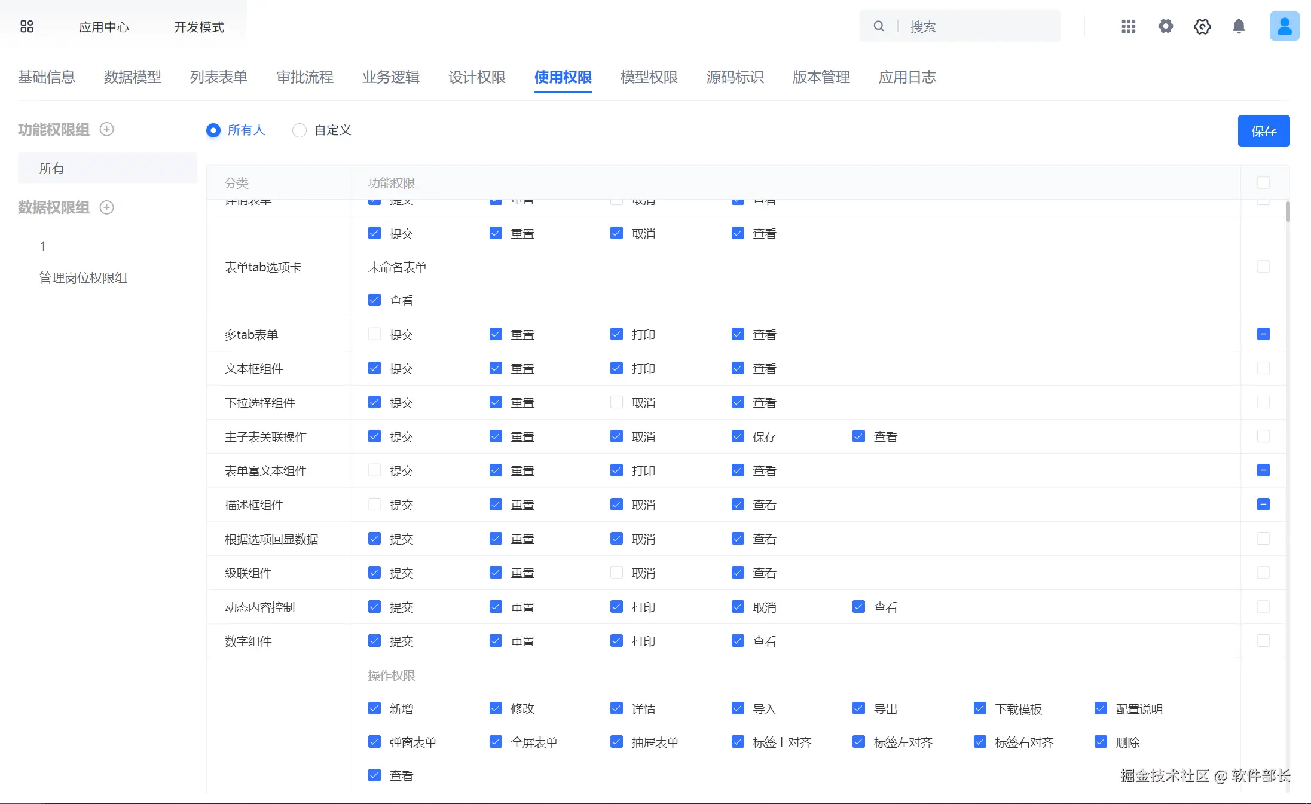Check 提交 in the 多tab表单 row
Screen dimensions: 1311x804
click(x=374, y=334)
